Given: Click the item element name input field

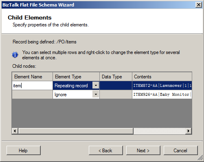Looking at the screenshot, I should coord(32,86).
